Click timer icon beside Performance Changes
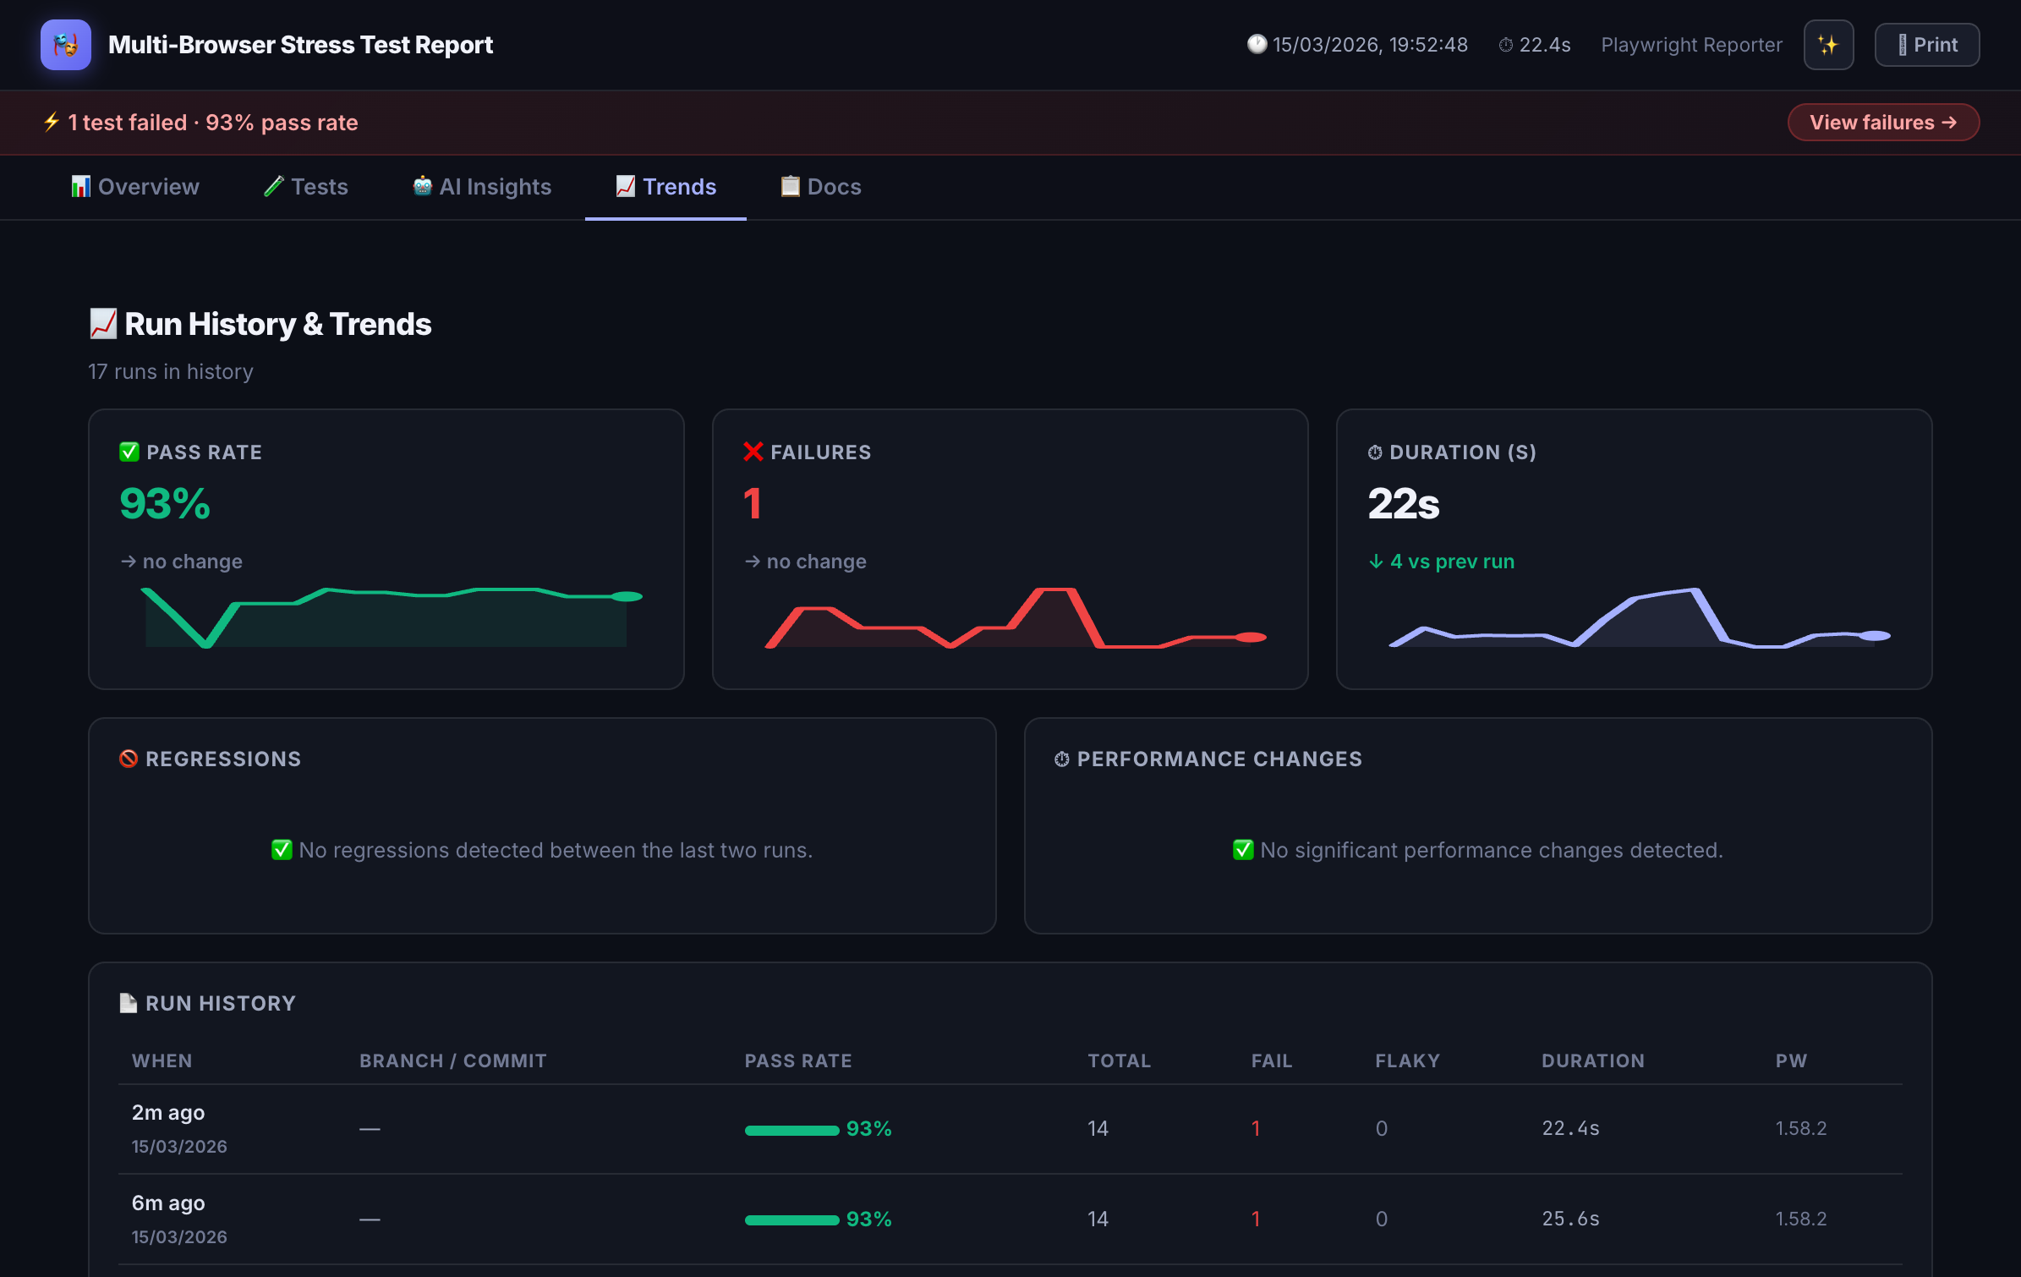Screen dimensions: 2021x1277 [x=1062, y=759]
